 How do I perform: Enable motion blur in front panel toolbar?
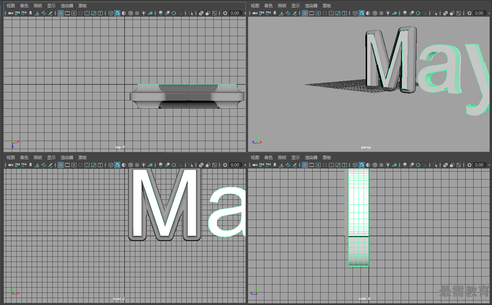click(167, 165)
